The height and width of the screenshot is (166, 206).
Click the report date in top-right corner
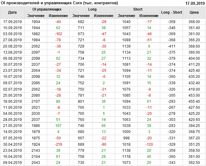(195, 3)
